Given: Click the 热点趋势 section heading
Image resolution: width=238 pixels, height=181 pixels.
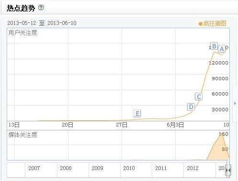Looking at the screenshot, I should point(21,8).
